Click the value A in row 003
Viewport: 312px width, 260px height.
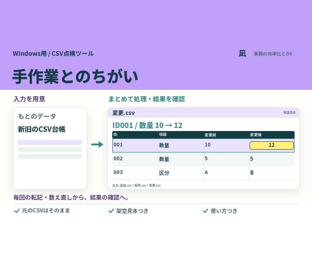(206, 172)
